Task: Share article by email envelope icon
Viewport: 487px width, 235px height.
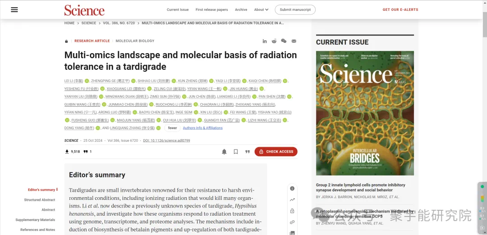Action: coord(294,41)
